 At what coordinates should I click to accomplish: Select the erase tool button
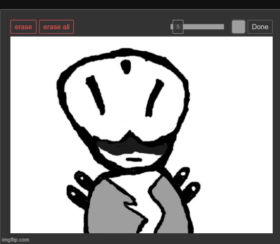tap(23, 27)
